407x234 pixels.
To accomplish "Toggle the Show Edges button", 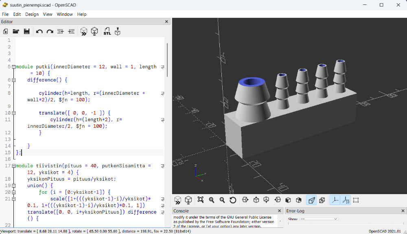I will point(356,200).
